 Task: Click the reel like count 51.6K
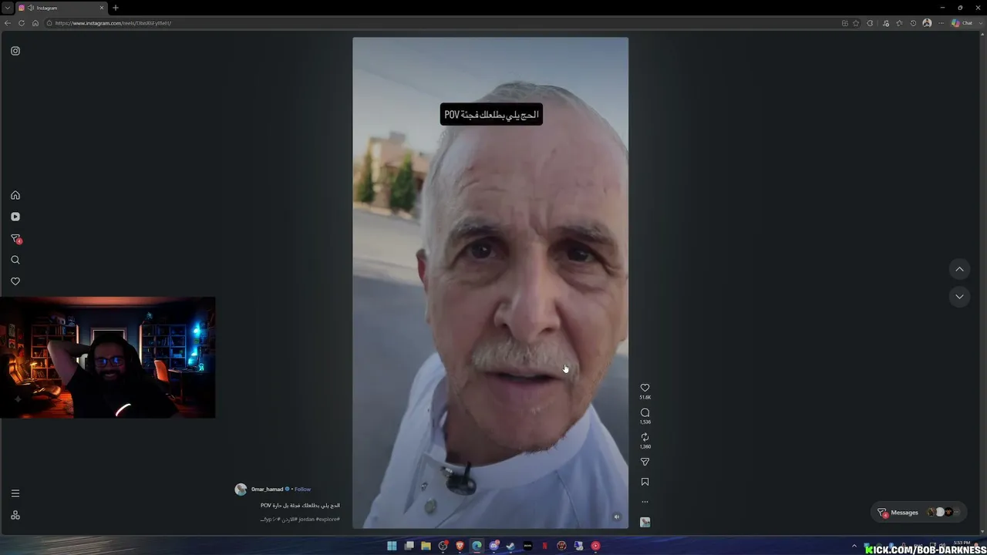(645, 398)
